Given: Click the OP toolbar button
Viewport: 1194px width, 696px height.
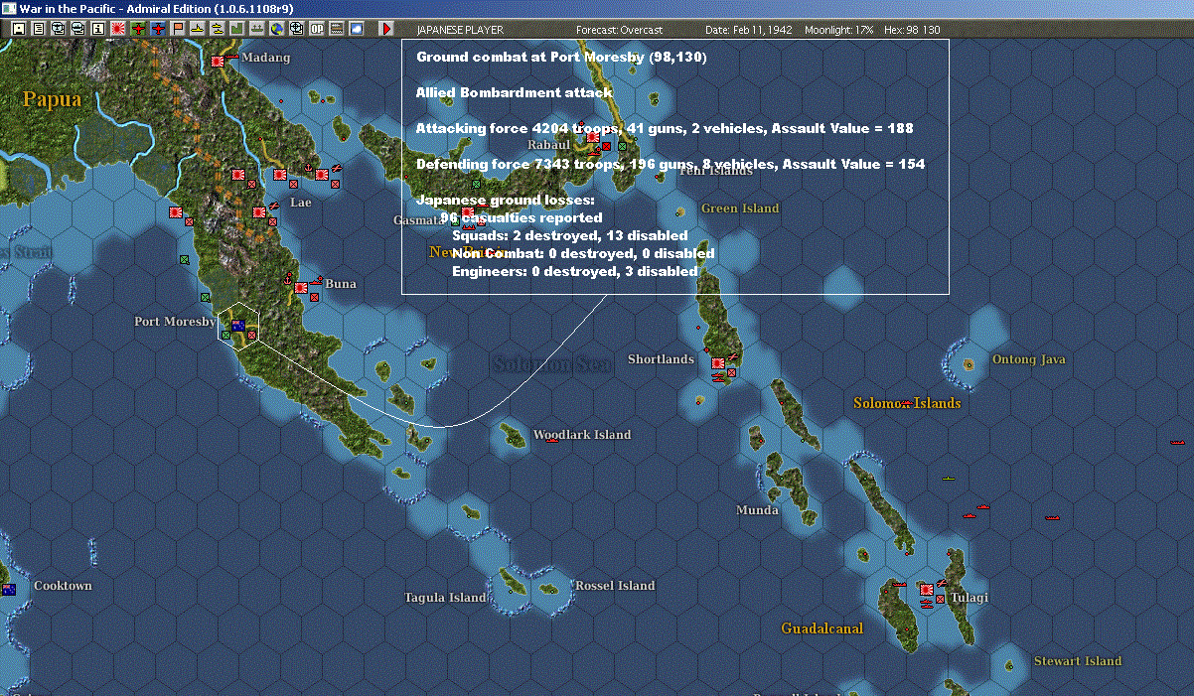Looking at the screenshot, I should [x=316, y=29].
